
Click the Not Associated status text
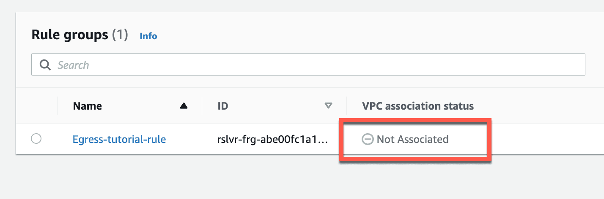(412, 139)
